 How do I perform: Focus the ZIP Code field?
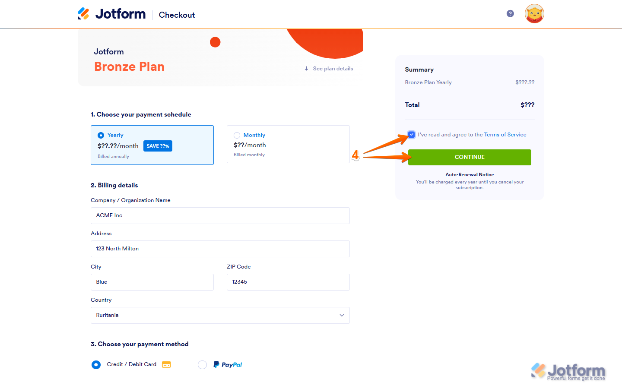tap(288, 282)
